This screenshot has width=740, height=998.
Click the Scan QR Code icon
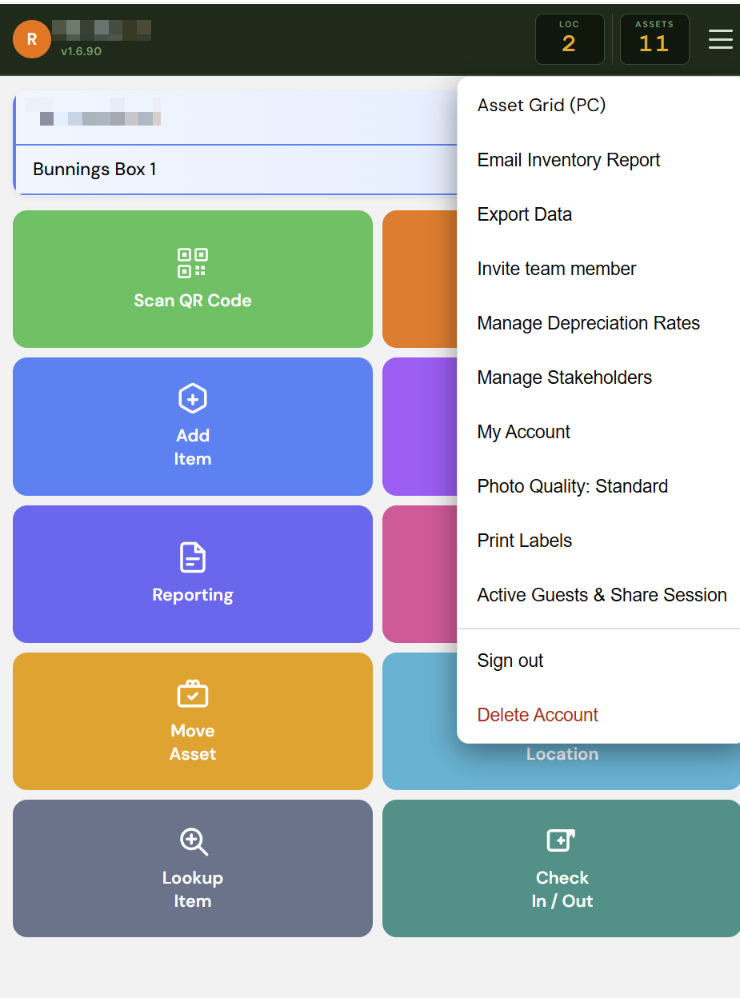[x=192, y=263]
